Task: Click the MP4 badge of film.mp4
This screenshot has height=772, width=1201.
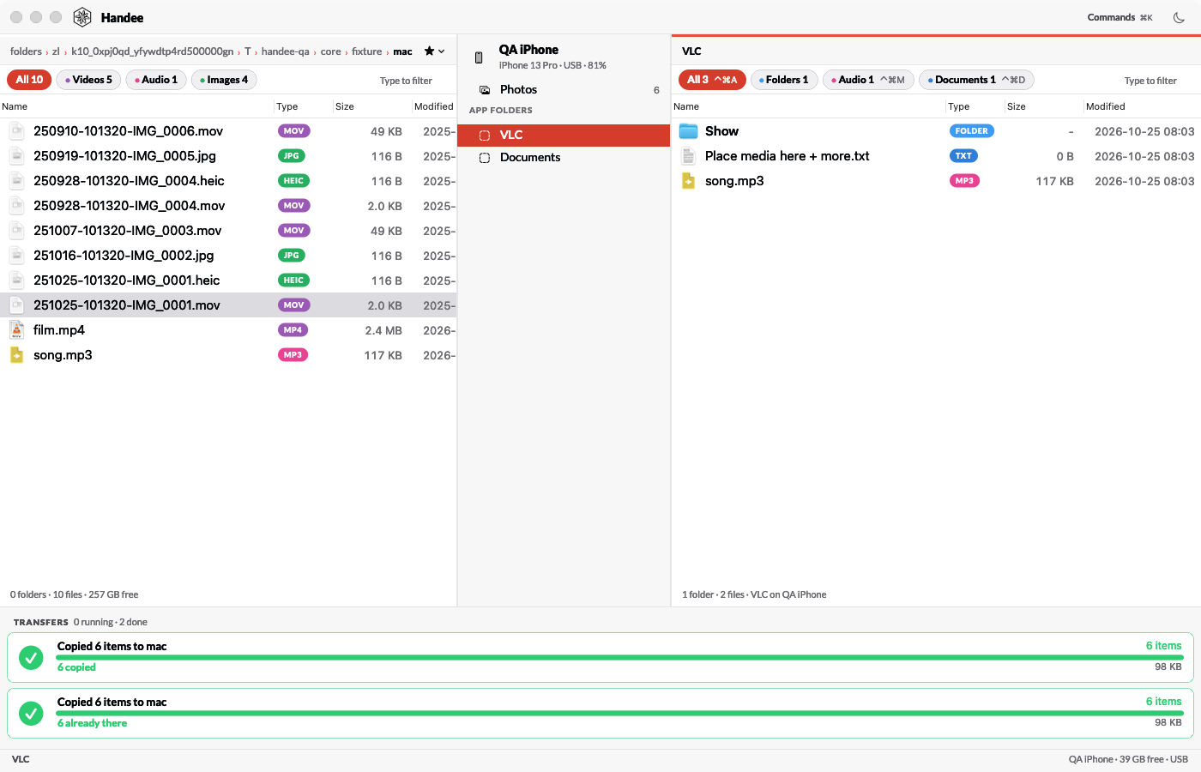Action: (293, 330)
